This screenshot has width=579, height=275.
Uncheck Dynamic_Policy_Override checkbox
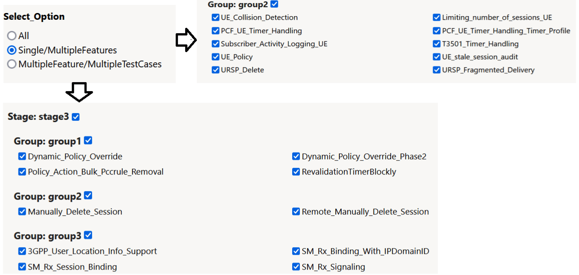point(22,157)
